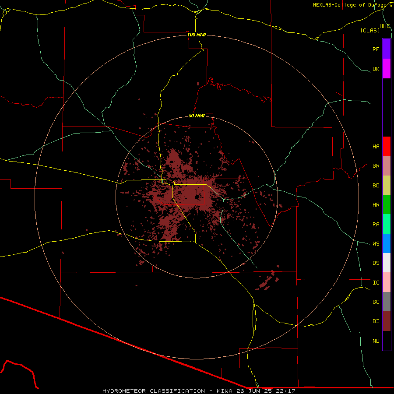Click the DS legend label

(x=376, y=263)
